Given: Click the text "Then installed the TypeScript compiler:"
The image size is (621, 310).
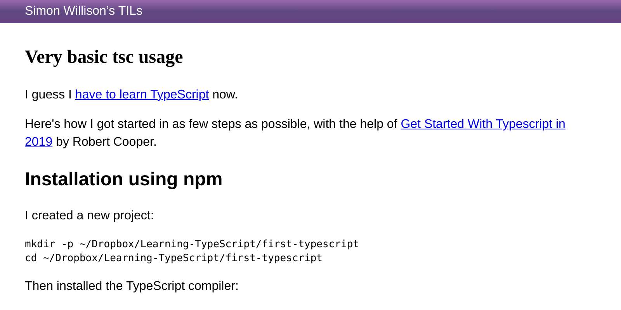Looking at the screenshot, I should (132, 286).
